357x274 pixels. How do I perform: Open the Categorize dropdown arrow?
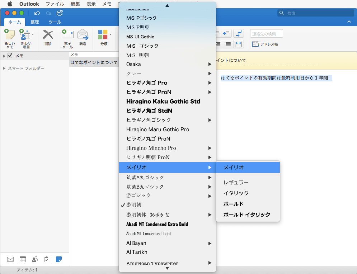click(110, 34)
